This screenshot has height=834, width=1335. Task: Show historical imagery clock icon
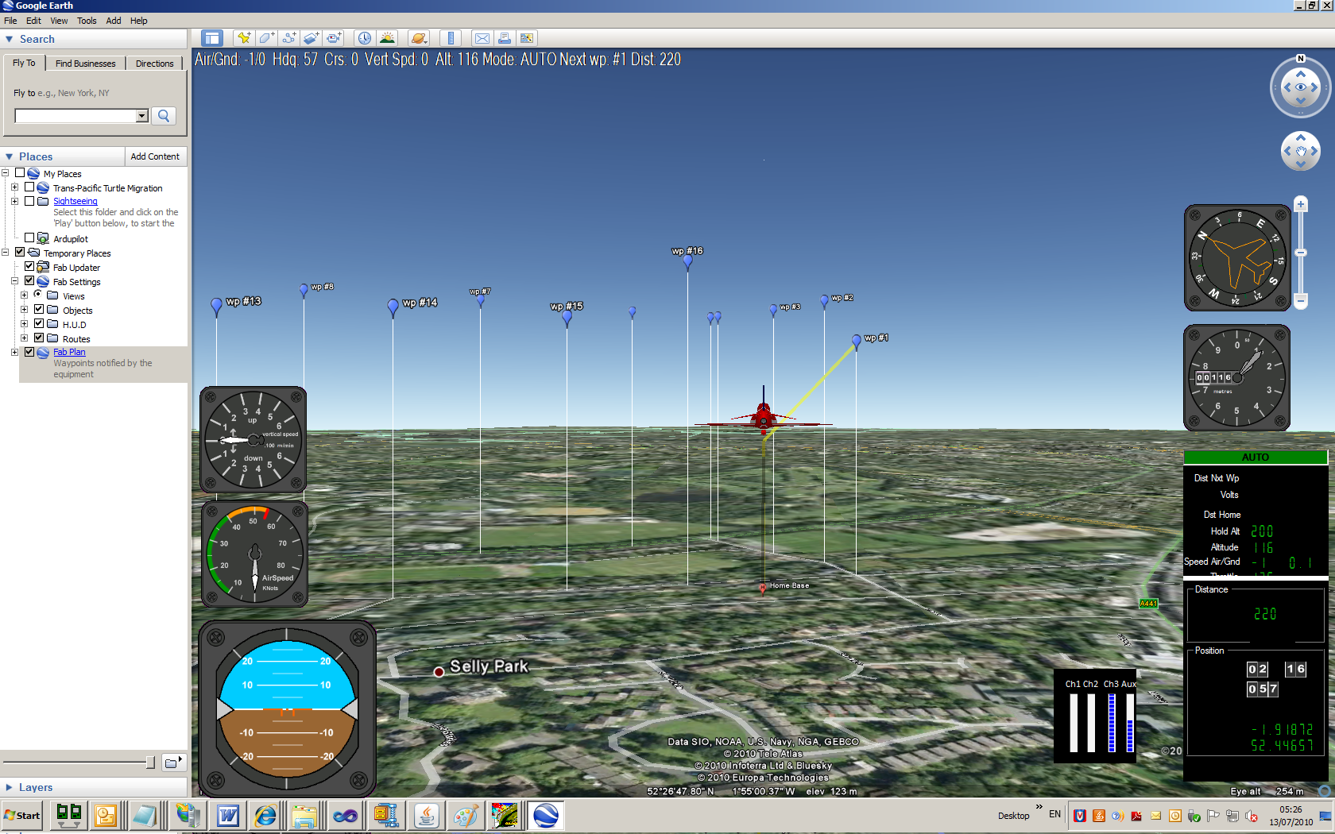364,38
